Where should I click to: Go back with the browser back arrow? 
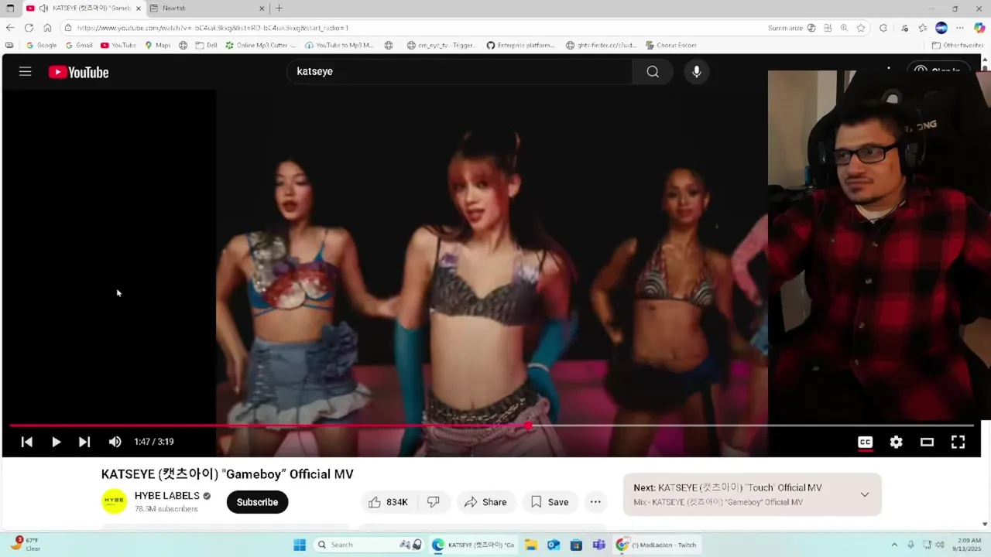10,28
